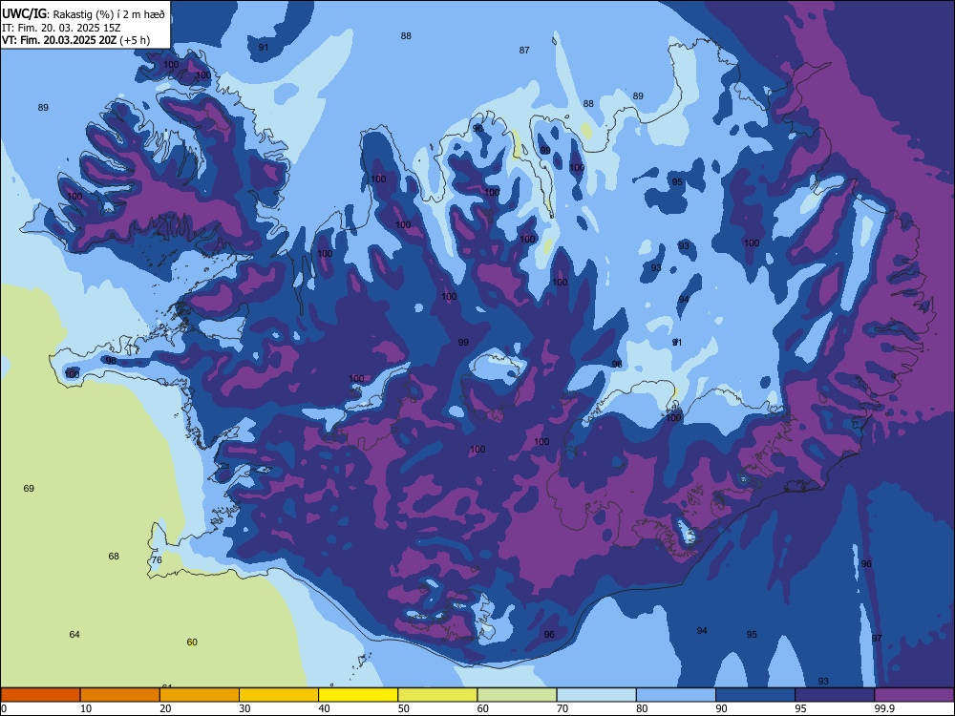Screen dimensions: 955x716
Task: Click the '76' humidity value on the peninsula
Action: click(157, 560)
